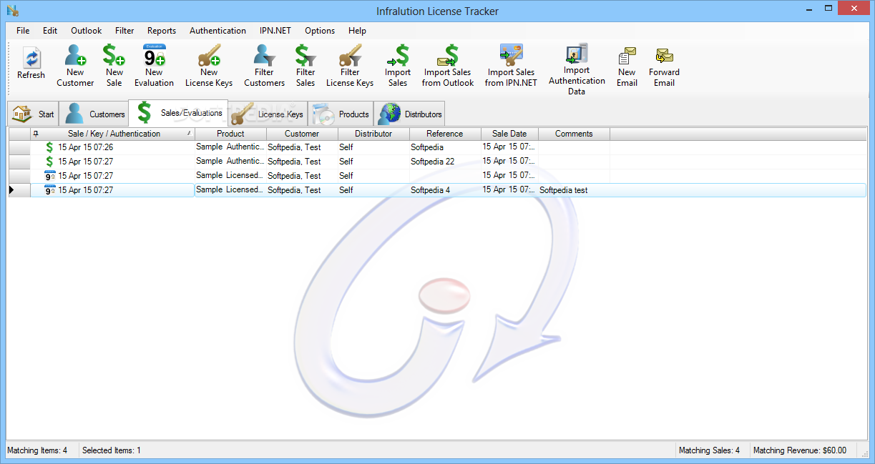Click 'Softpedia 4' reference cell
875x464 pixels.
(x=445, y=190)
